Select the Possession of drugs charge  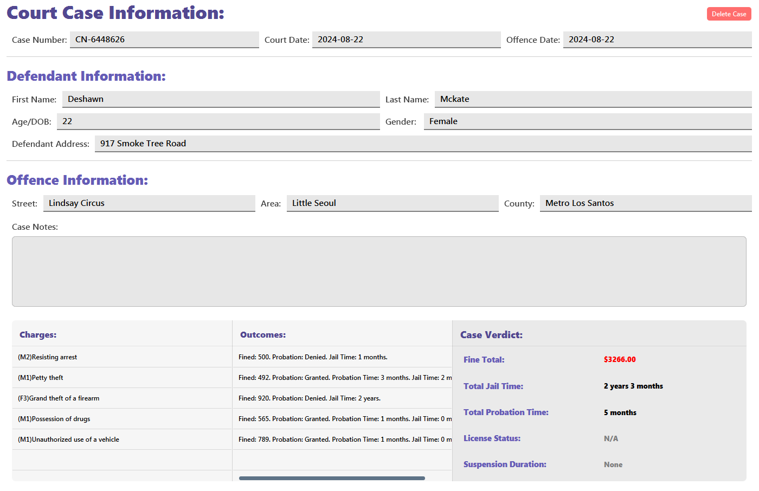pos(54,419)
